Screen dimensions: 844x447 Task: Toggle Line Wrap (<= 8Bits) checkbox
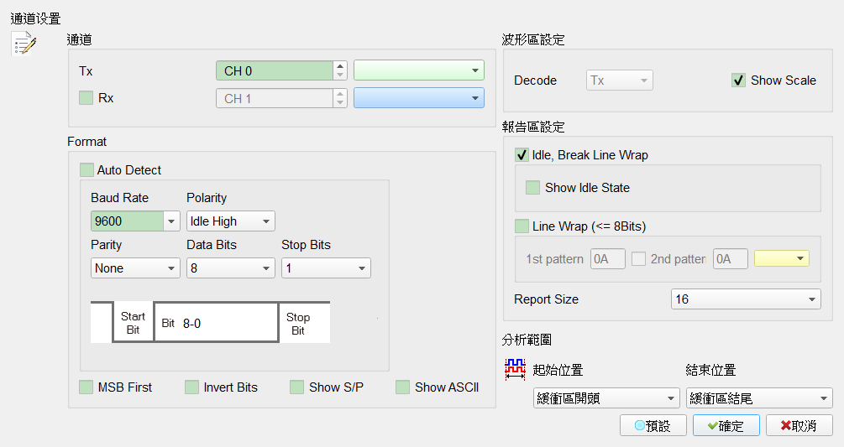pyautogui.click(x=522, y=226)
